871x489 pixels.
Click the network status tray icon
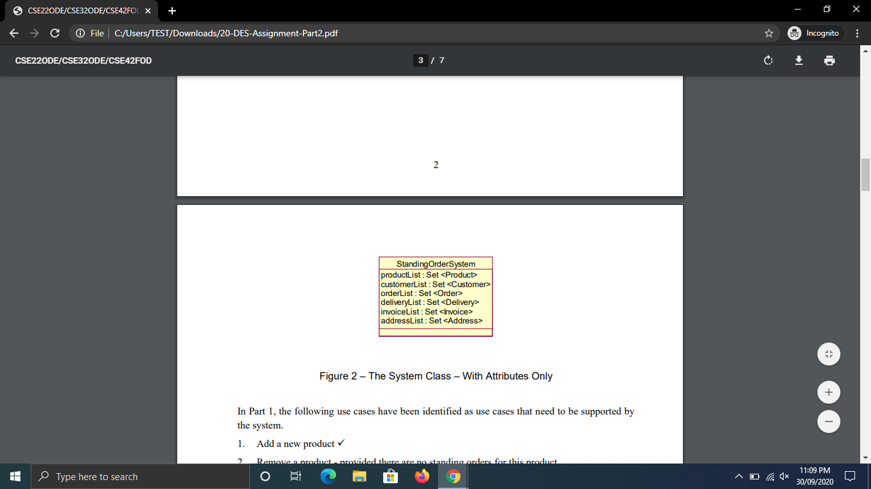click(769, 476)
